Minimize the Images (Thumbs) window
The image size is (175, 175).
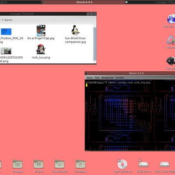tap(88, 14)
